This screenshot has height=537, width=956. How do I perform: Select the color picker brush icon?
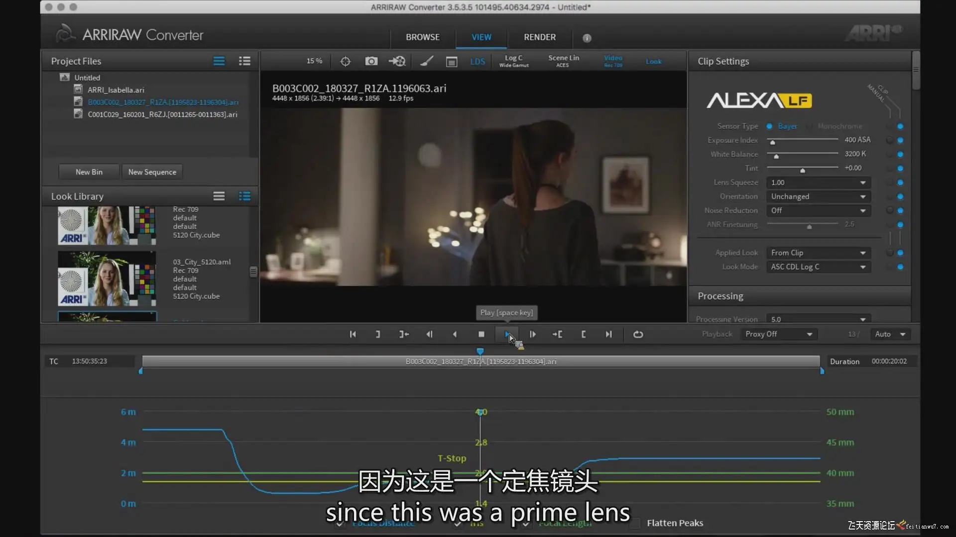click(426, 61)
